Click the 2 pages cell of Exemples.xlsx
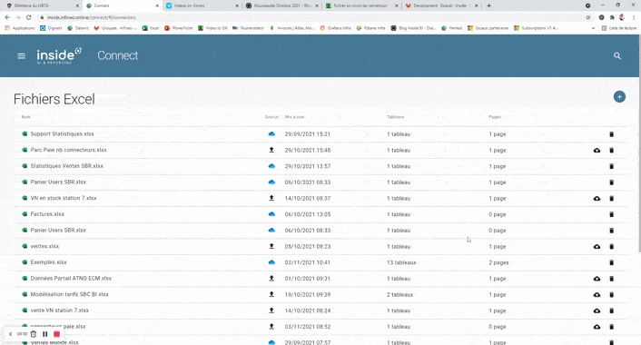The width and height of the screenshot is (641, 345). (498, 262)
